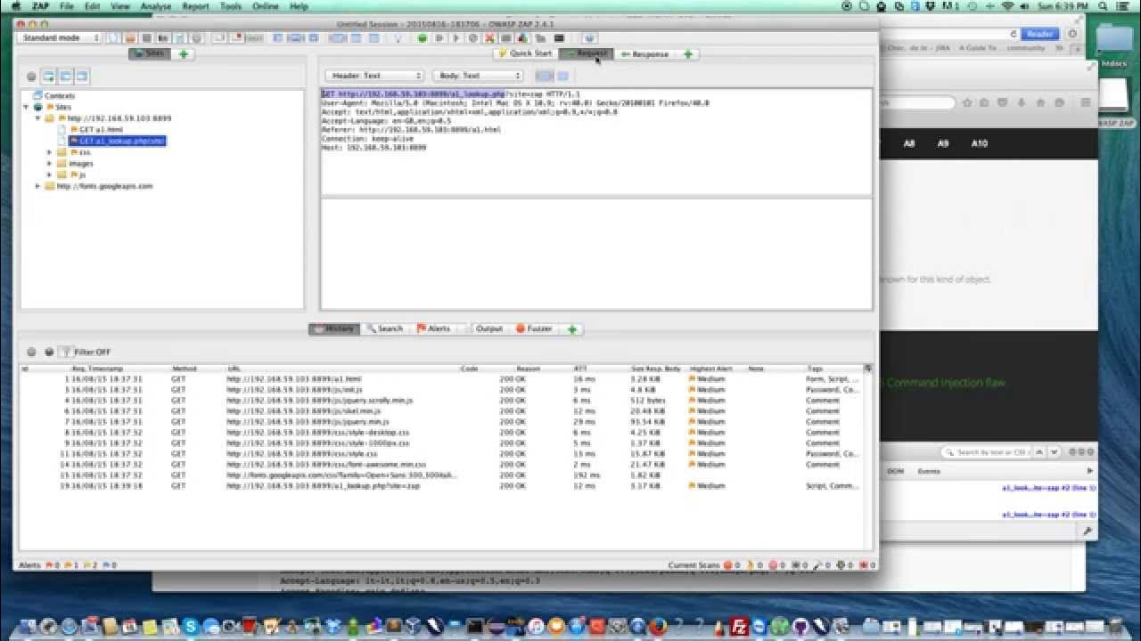Toggle the expand information tabs layout icon
The image size is (1141, 641).
point(296,37)
